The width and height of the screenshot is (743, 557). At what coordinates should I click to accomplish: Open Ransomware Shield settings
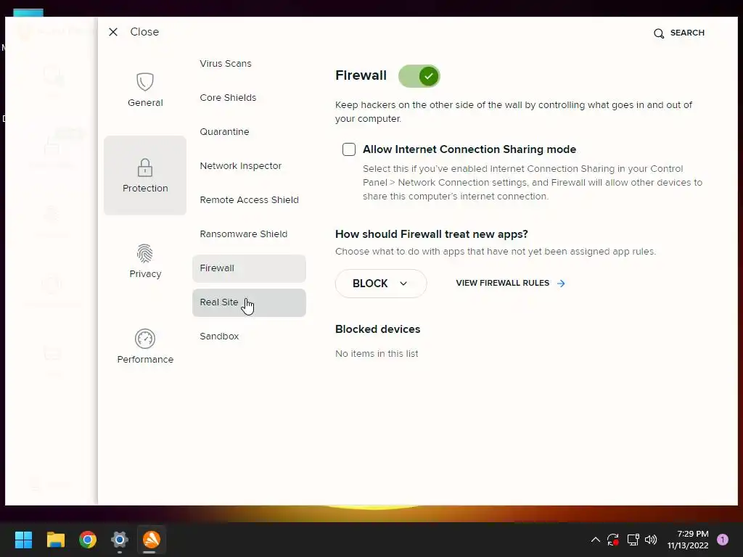(244, 234)
